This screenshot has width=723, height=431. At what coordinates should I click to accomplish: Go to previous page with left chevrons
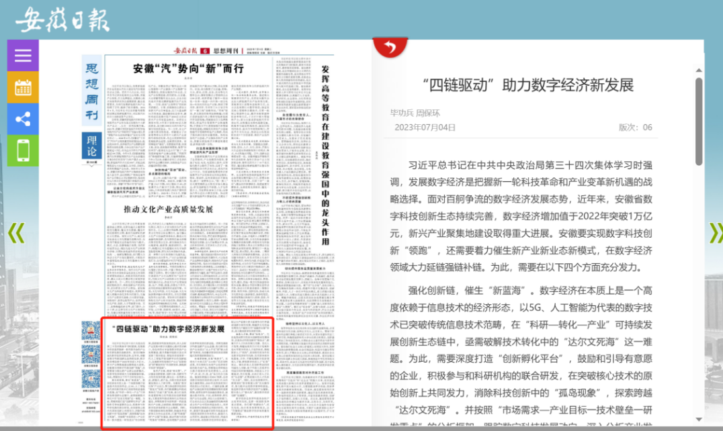[15, 232]
